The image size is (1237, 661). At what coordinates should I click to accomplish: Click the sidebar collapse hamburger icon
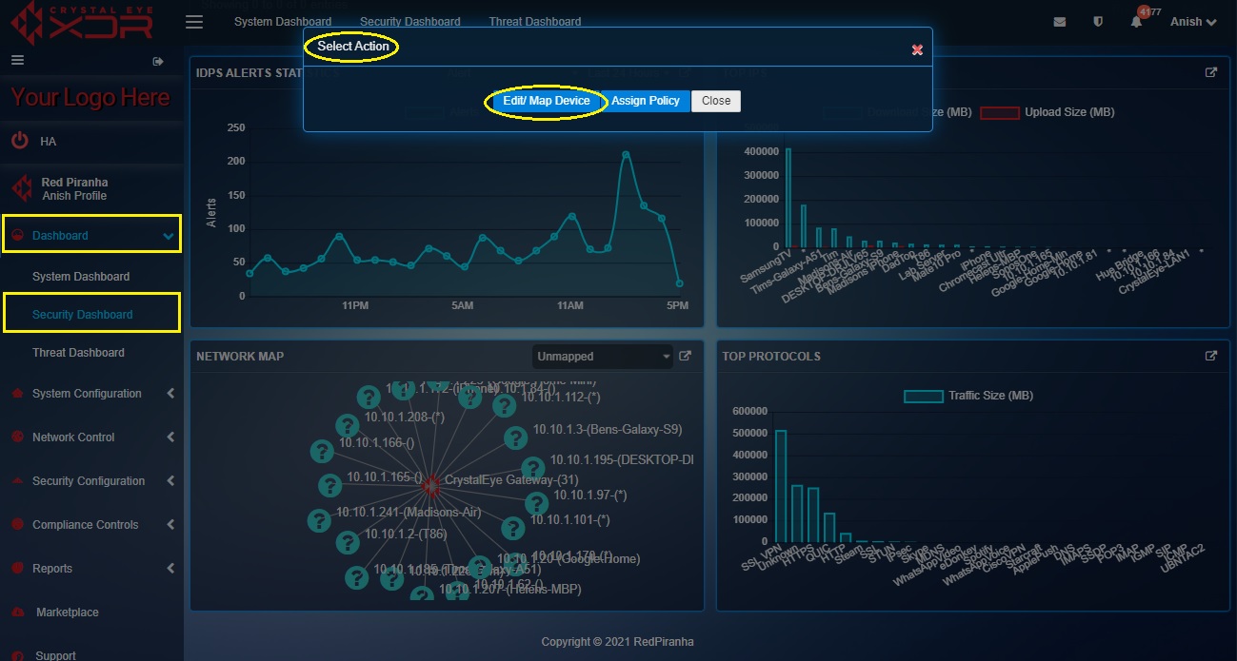pyautogui.click(x=16, y=60)
